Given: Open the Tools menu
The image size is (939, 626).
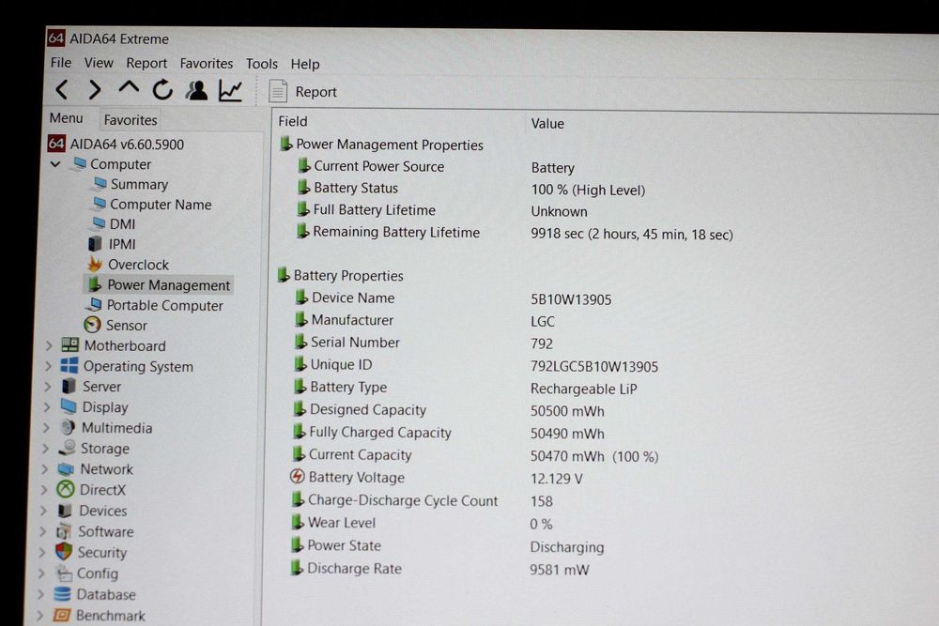Looking at the screenshot, I should (262, 64).
